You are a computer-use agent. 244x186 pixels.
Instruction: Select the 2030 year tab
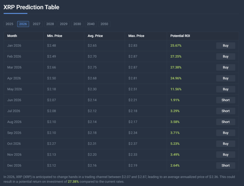77,24
